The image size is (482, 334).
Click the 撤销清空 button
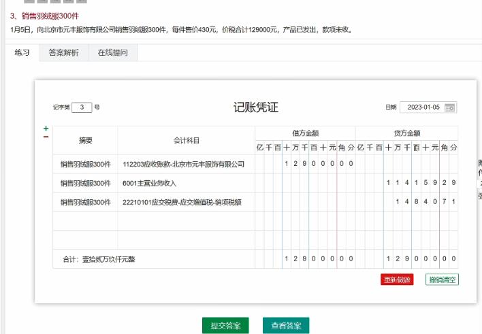tap(442, 280)
